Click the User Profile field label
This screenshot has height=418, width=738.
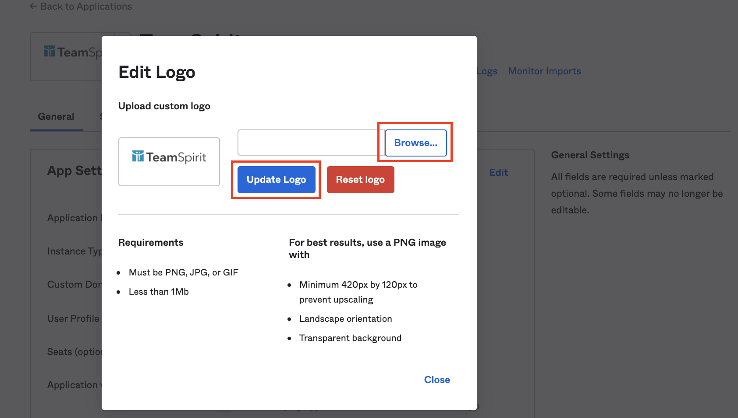point(74,319)
